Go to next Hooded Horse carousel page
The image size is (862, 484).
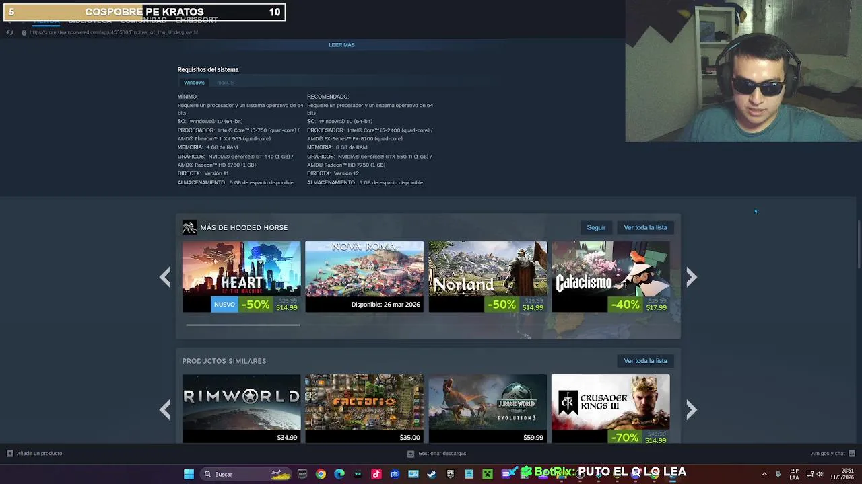coord(691,277)
